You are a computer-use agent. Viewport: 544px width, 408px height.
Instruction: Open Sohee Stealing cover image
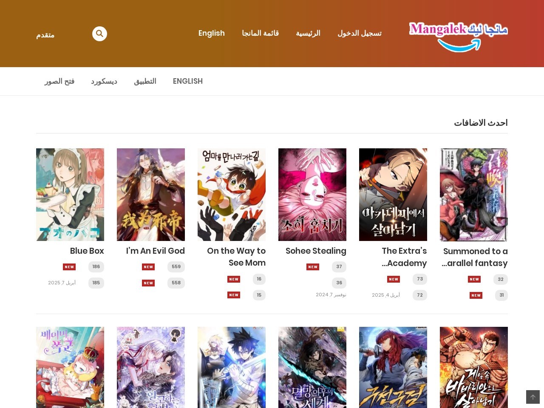[x=312, y=195]
